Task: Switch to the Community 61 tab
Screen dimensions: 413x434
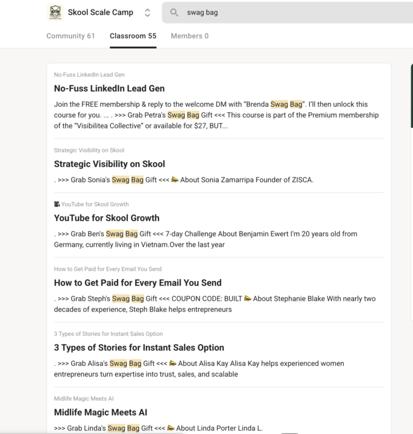Action: (71, 36)
